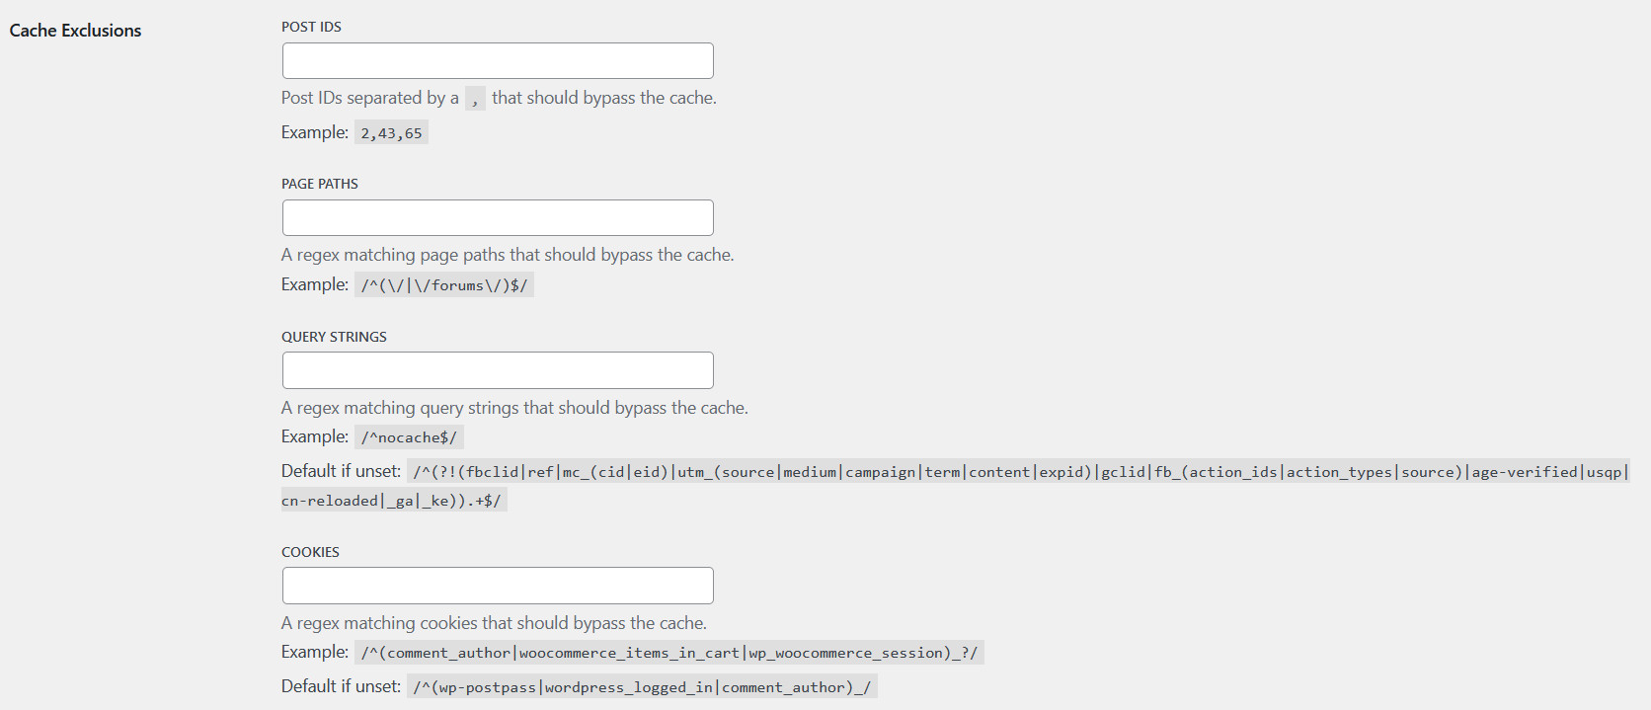Click the cookies regex description text
The image size is (1651, 710).
494,623
